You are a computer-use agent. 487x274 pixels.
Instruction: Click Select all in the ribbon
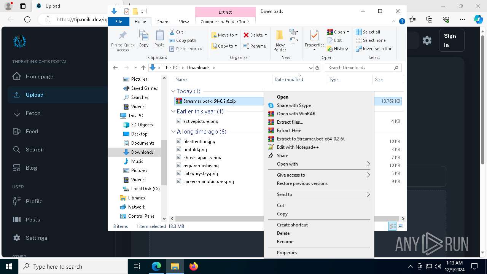tap(368, 32)
